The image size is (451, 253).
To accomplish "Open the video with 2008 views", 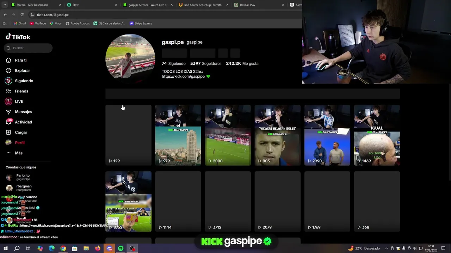I will point(228,135).
